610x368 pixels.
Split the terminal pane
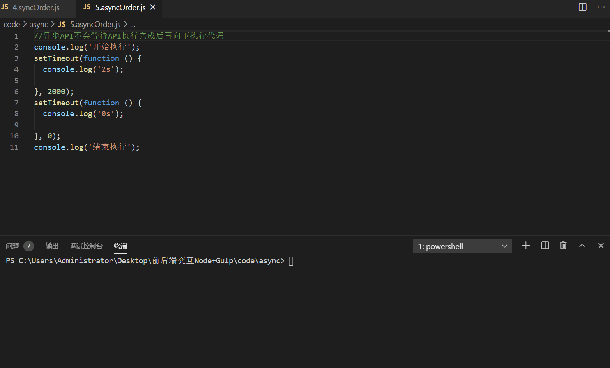545,245
